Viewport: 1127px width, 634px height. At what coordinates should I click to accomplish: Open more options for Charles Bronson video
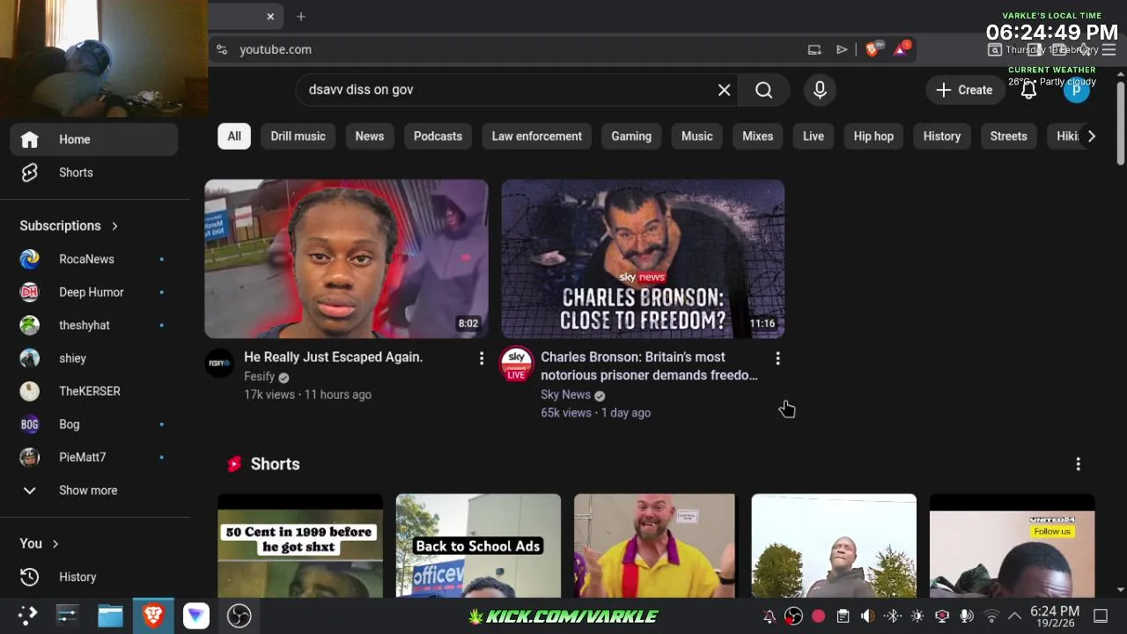click(x=777, y=358)
